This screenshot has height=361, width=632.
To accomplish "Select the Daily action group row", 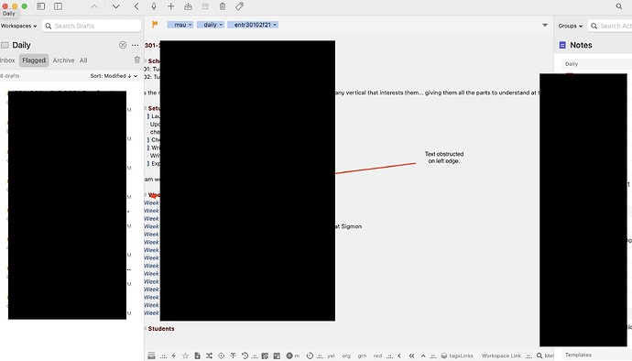I will click(x=596, y=64).
